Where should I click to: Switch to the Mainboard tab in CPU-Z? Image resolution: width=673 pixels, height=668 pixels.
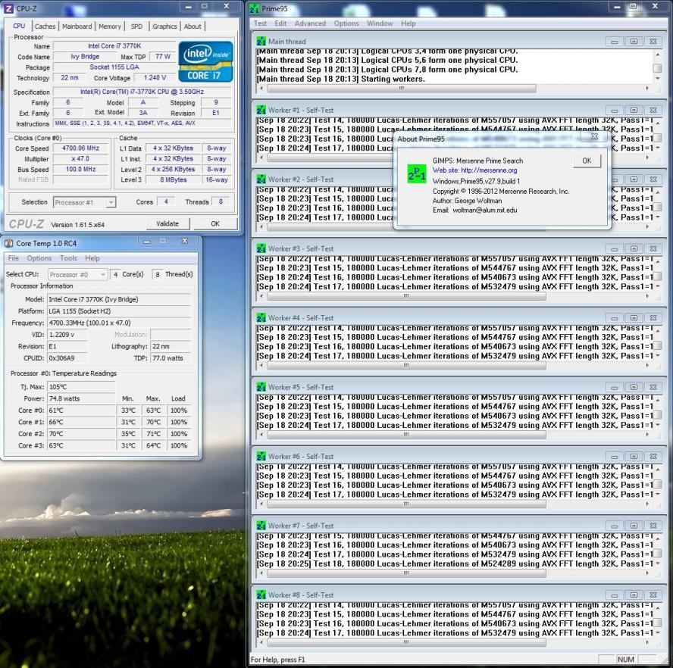[x=77, y=27]
